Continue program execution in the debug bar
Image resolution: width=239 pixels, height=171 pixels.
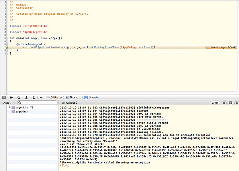pos(12,98)
